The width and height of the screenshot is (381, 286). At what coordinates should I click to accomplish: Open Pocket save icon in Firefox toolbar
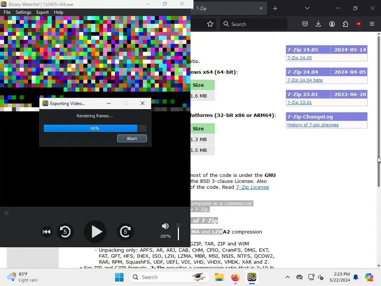coord(305,24)
